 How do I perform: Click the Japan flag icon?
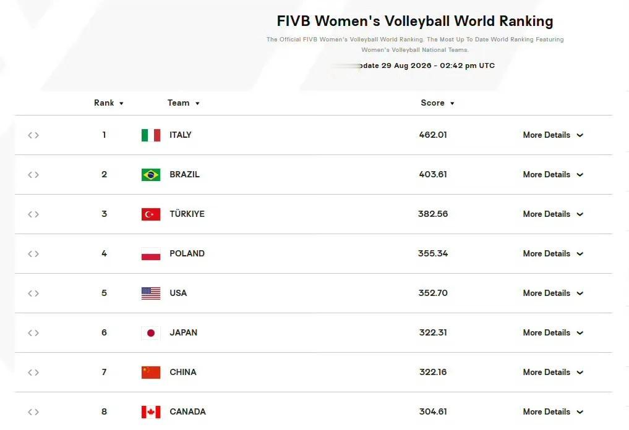[151, 332]
